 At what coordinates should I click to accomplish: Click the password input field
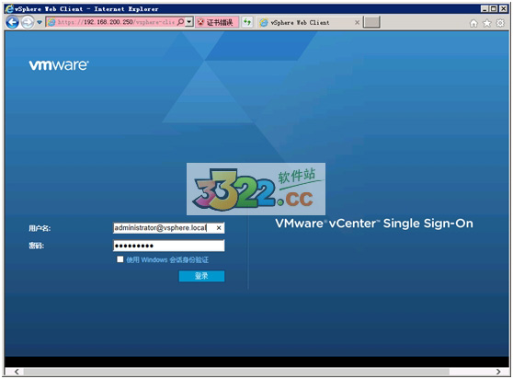(x=169, y=246)
